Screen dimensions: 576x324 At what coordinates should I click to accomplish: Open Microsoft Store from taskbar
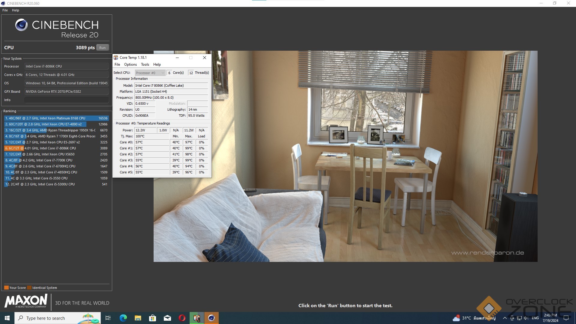(x=152, y=318)
